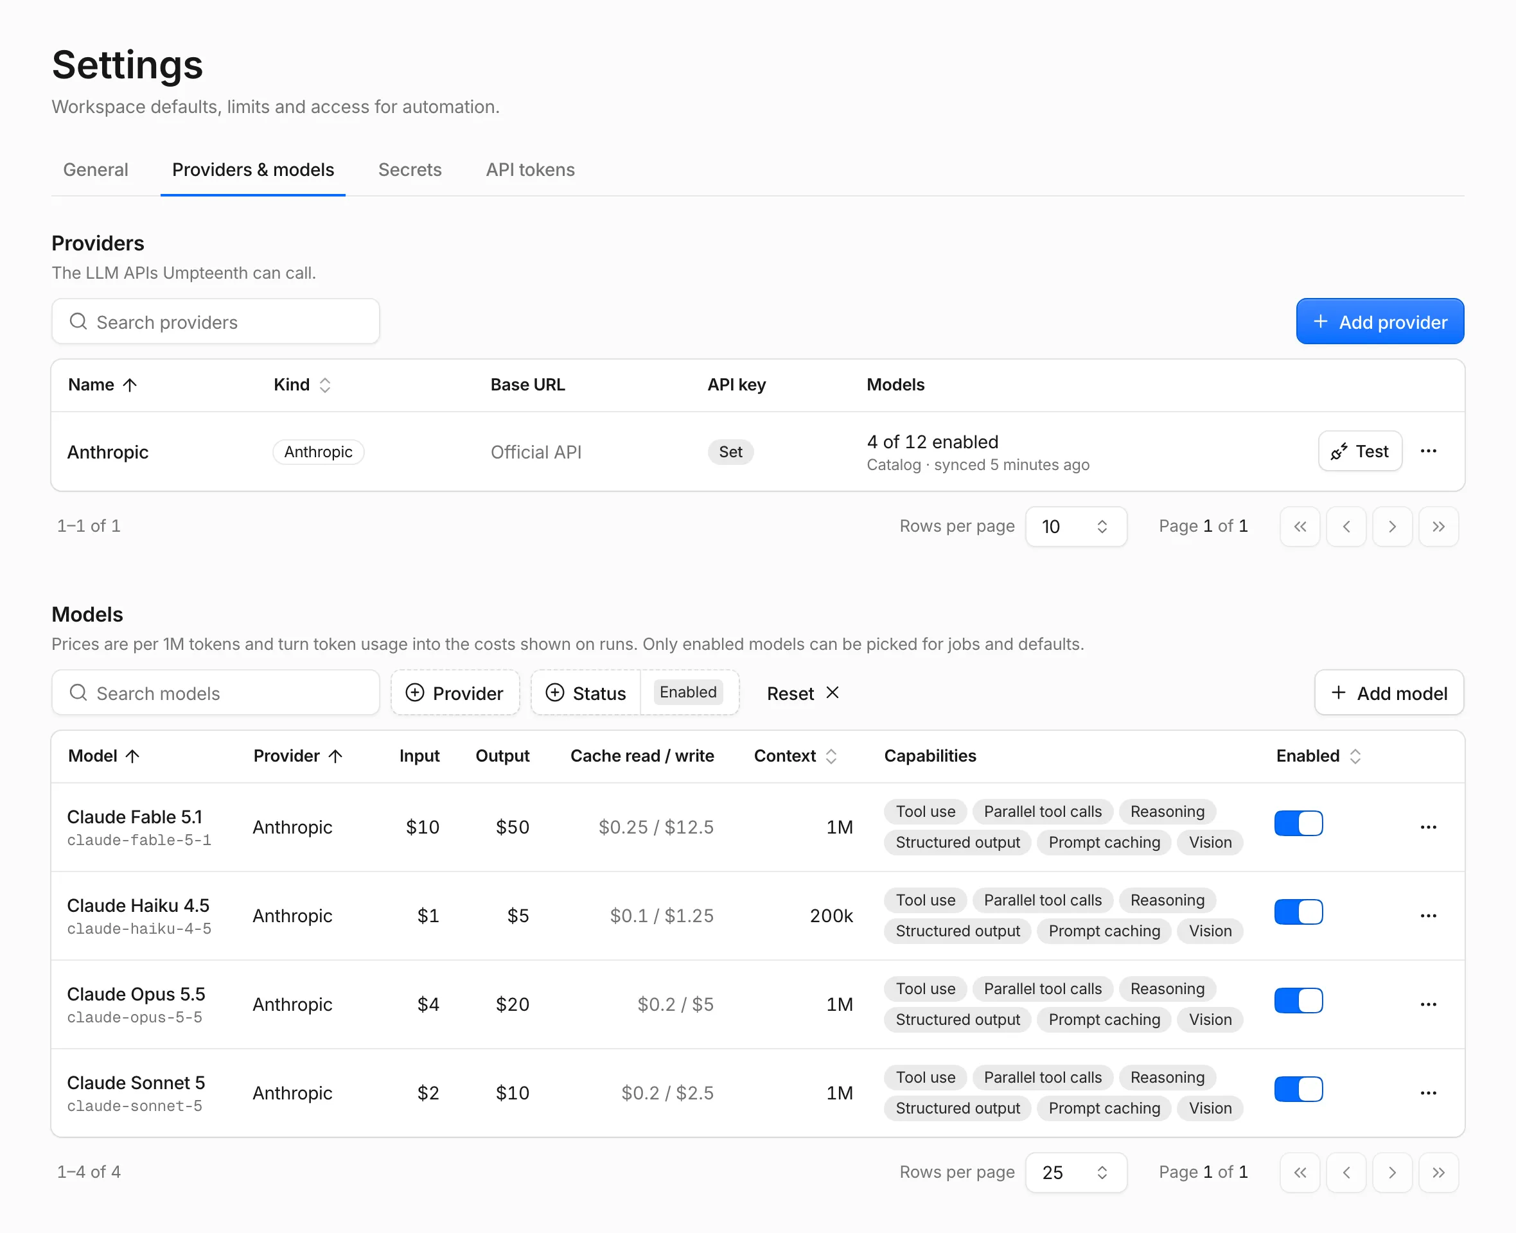The width and height of the screenshot is (1516, 1233).
Task: Open the Provider filter
Action: click(x=455, y=692)
